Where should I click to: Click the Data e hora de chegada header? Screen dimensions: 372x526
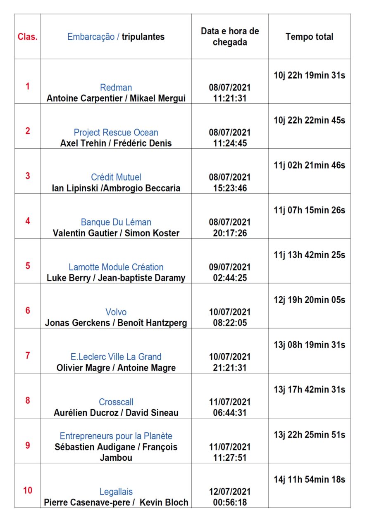230,37
